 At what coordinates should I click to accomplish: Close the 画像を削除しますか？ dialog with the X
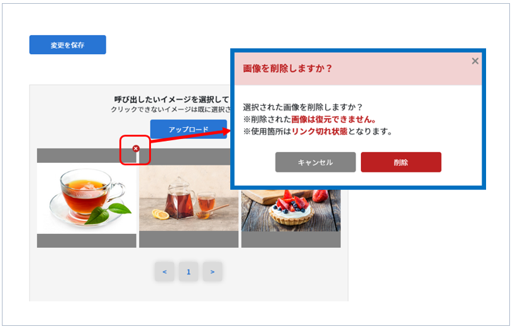(475, 61)
